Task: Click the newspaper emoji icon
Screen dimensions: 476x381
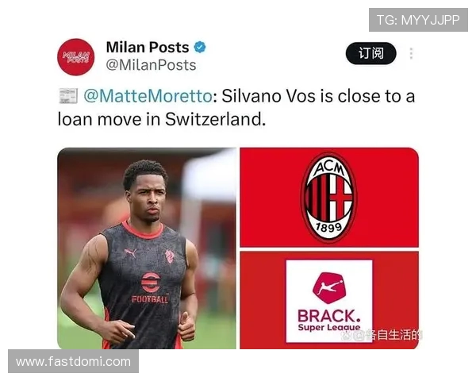Action: [67, 96]
